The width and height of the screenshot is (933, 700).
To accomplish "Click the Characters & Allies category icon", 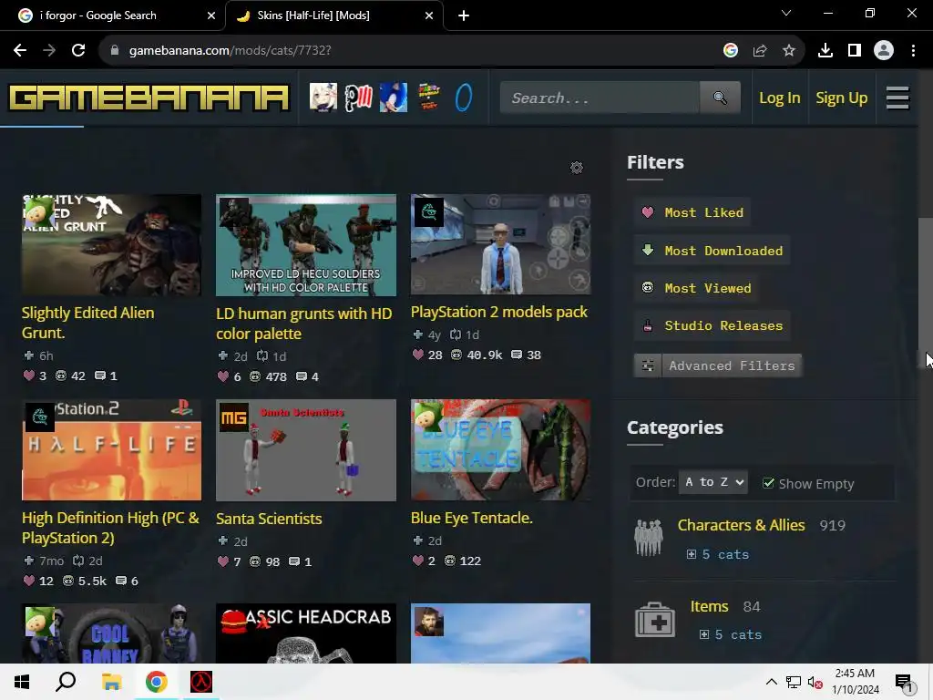I will coord(649,538).
